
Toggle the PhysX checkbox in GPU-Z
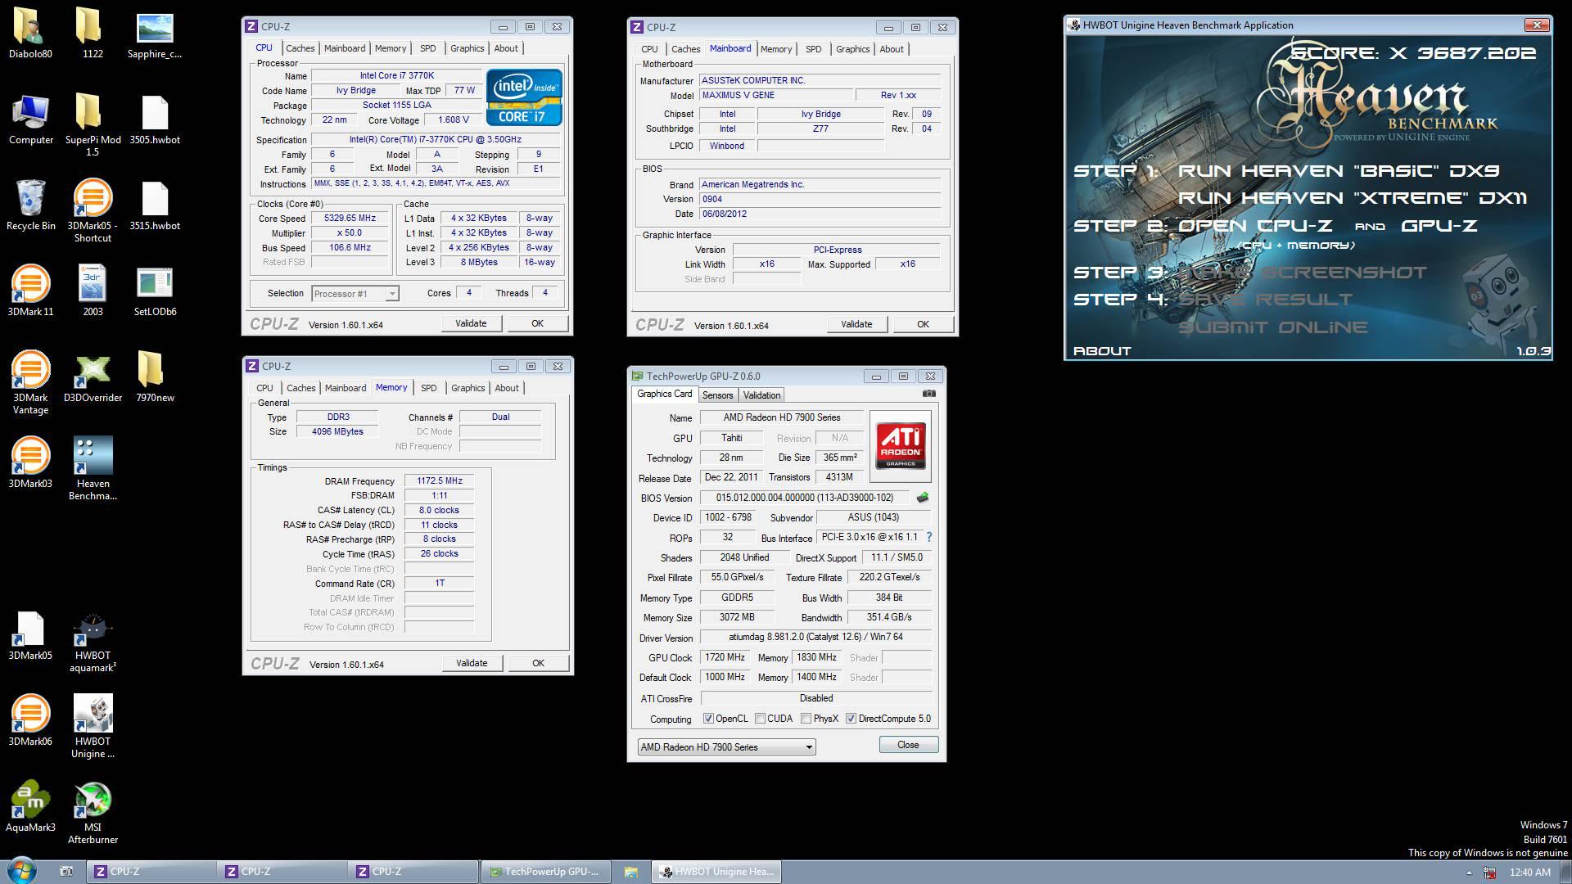coord(806,719)
